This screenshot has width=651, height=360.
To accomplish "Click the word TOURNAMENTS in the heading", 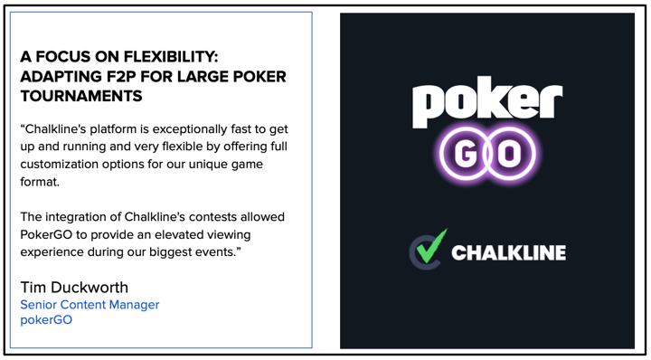I will [x=81, y=96].
